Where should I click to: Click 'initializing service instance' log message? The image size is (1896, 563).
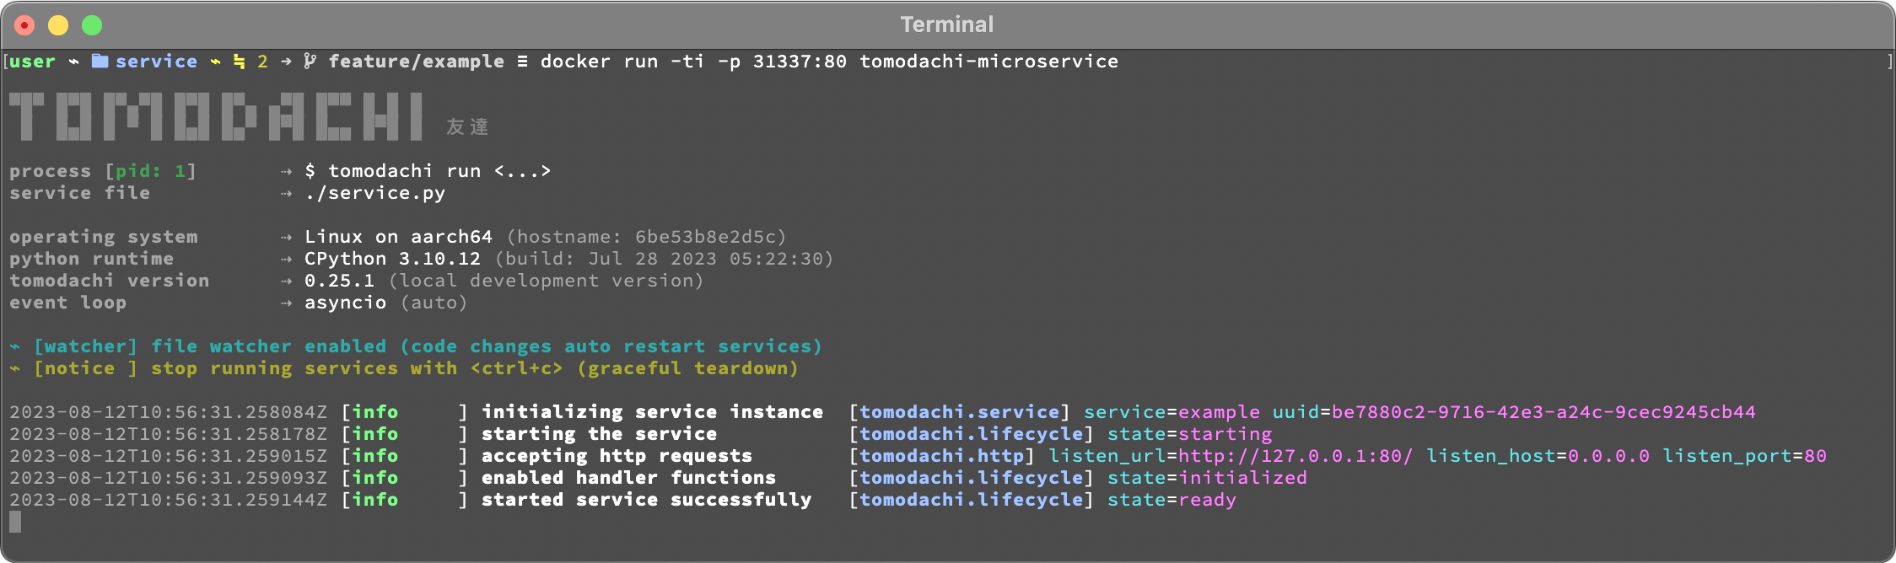click(652, 412)
